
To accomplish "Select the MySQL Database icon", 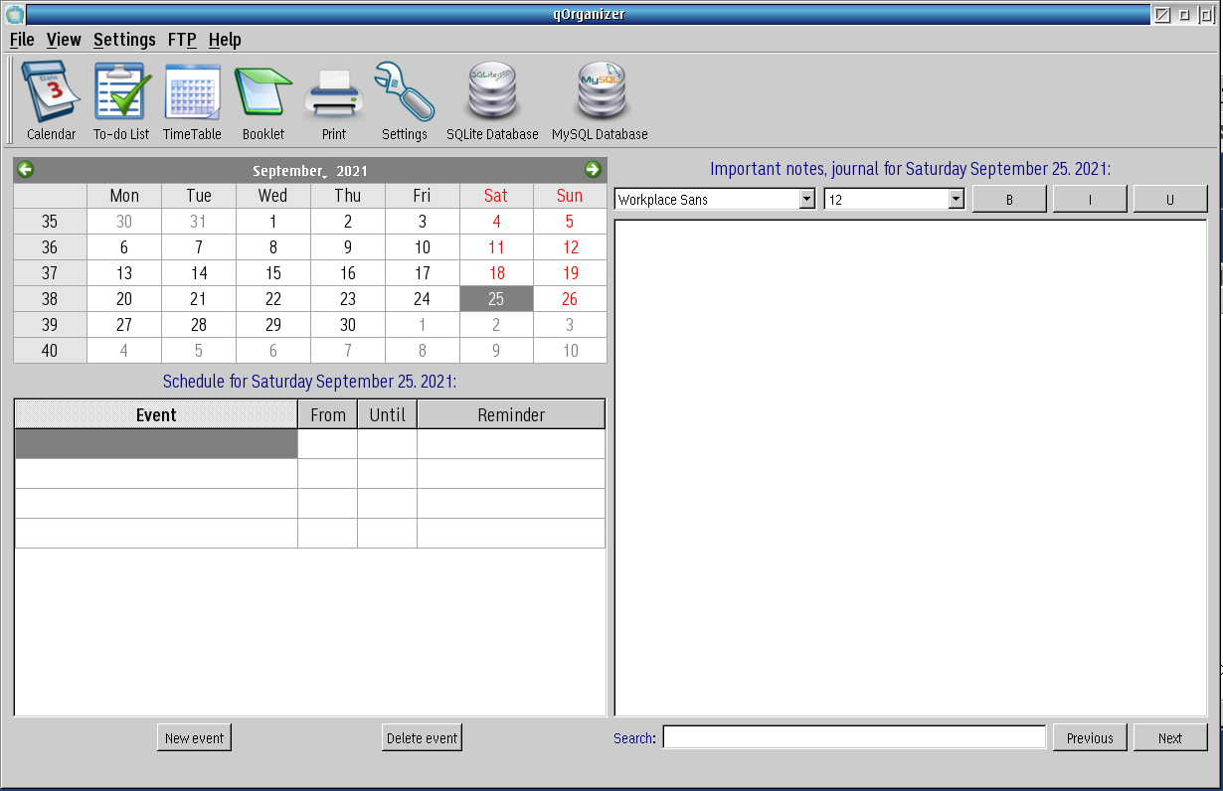I will tap(600, 101).
